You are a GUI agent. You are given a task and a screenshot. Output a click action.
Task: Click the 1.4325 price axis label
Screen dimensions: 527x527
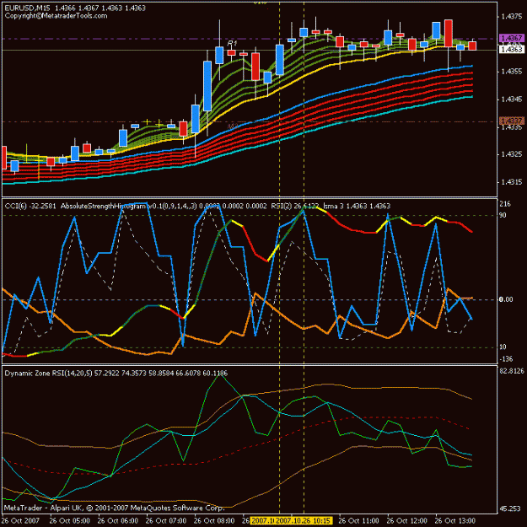tap(512, 154)
